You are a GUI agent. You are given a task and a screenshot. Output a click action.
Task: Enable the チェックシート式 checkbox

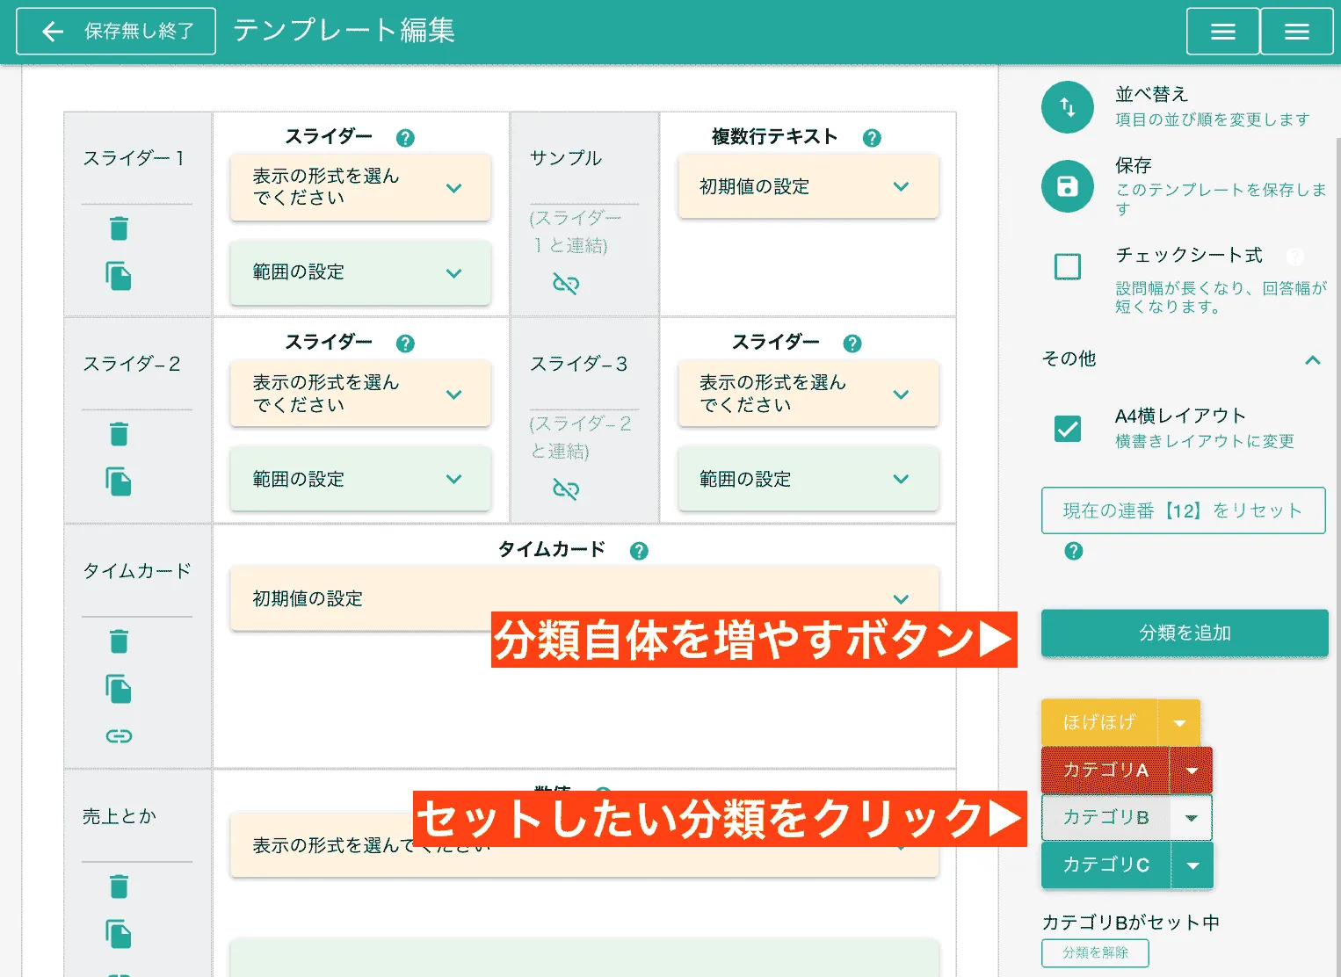1067,266
